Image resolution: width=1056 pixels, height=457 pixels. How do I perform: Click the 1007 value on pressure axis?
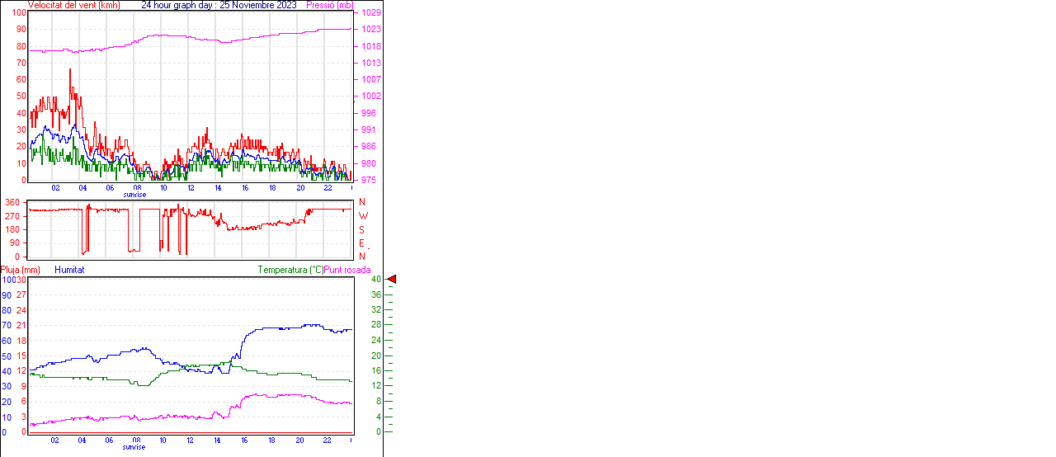(370, 80)
